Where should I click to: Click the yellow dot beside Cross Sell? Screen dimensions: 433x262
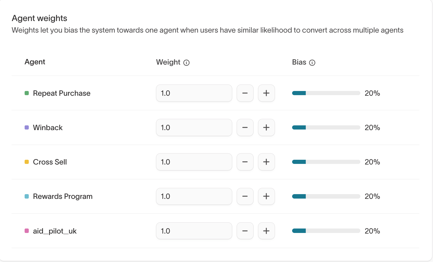26,162
